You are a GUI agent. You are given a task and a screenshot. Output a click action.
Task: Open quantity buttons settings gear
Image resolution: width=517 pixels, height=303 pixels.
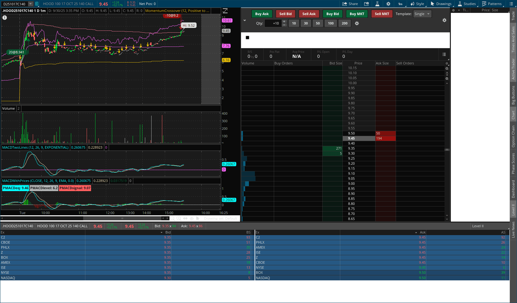[x=357, y=23]
